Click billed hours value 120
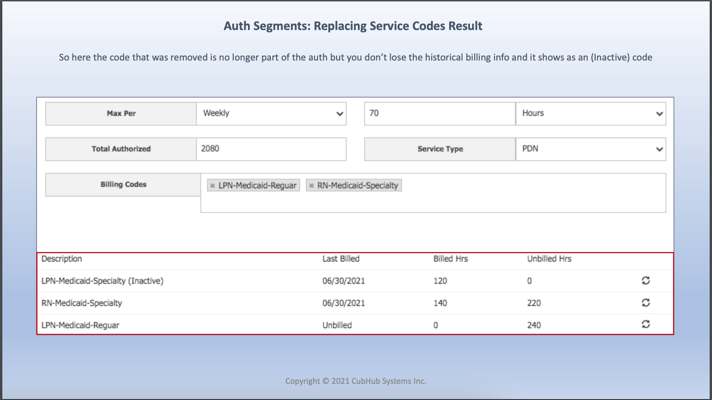Image resolution: width=712 pixels, height=400 pixels. (440, 281)
